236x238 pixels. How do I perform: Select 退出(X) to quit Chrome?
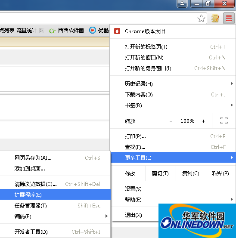pos(134,215)
